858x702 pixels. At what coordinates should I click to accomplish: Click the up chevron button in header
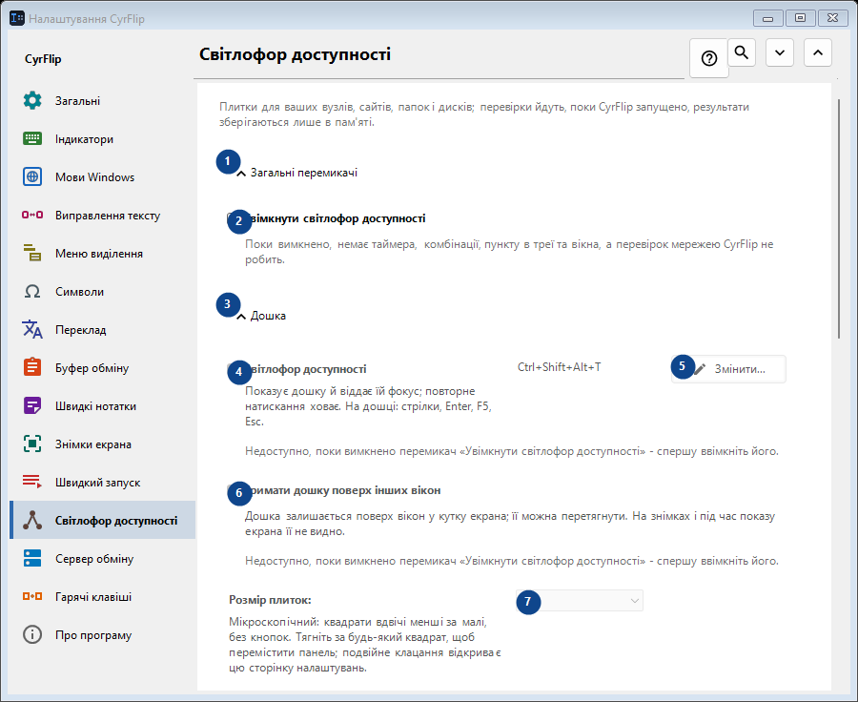pyautogui.click(x=818, y=52)
